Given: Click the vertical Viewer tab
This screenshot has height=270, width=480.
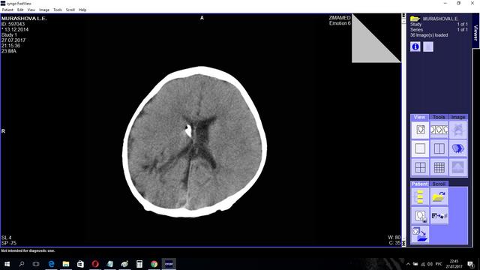Looking at the screenshot, I should (475, 32).
